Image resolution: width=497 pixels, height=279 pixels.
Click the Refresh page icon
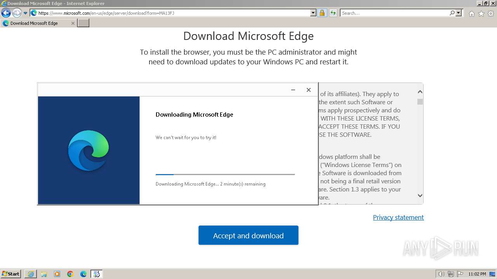(x=333, y=13)
